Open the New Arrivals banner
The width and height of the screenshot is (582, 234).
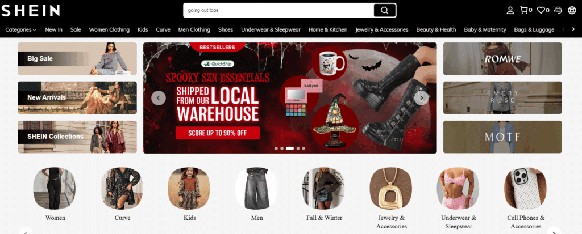tap(77, 98)
